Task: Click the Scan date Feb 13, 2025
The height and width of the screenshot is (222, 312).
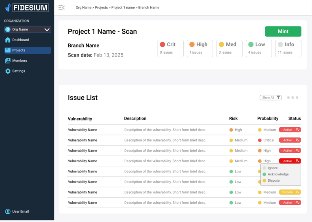Action: click(95, 55)
